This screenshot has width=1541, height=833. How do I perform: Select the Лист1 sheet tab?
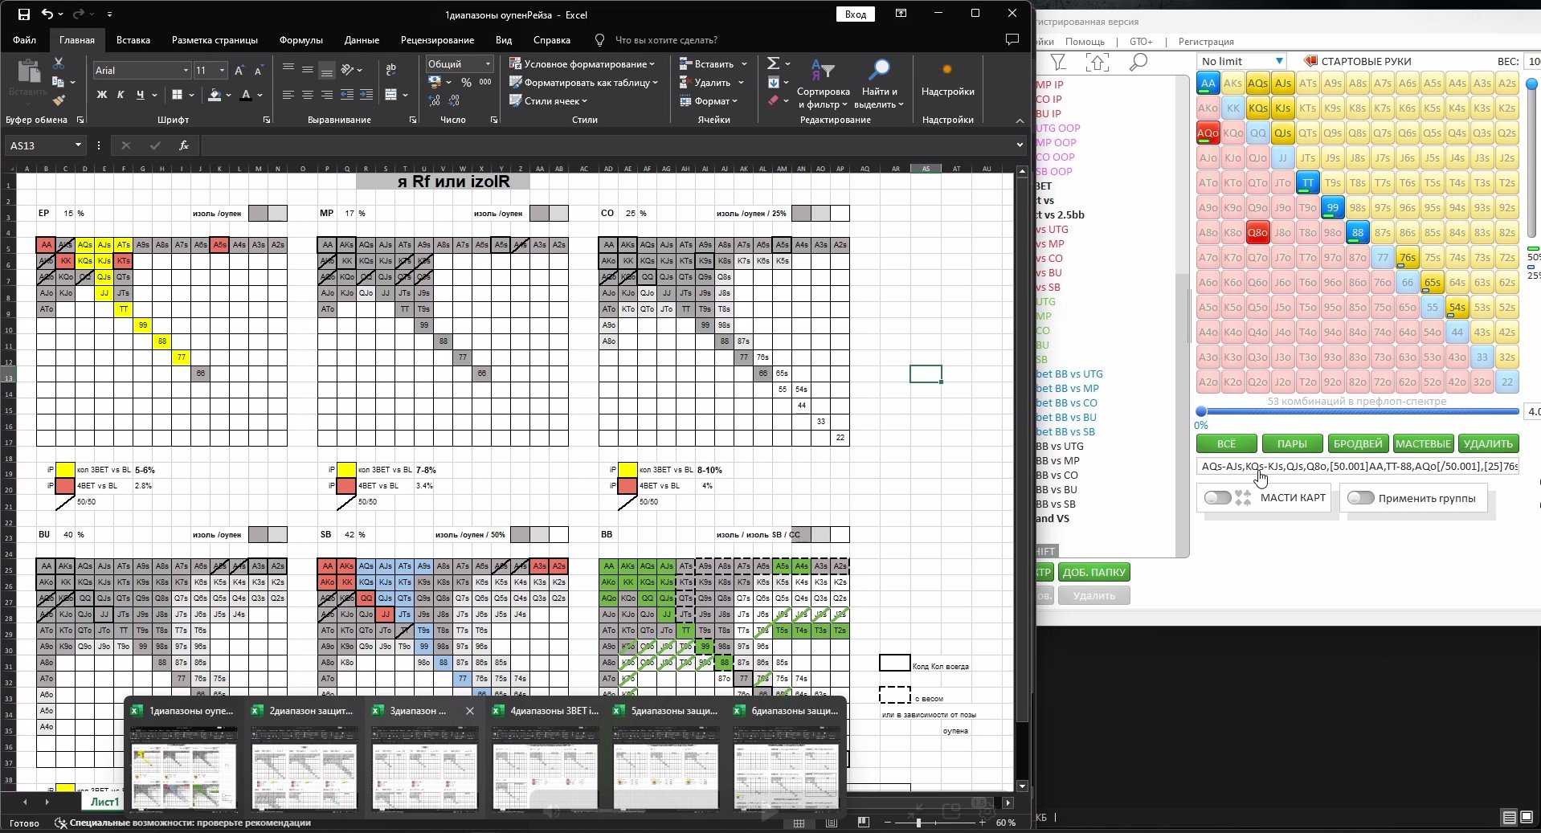tap(104, 802)
